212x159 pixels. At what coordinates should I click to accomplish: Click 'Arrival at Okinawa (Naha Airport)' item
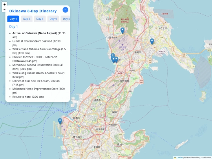coord(39,35)
